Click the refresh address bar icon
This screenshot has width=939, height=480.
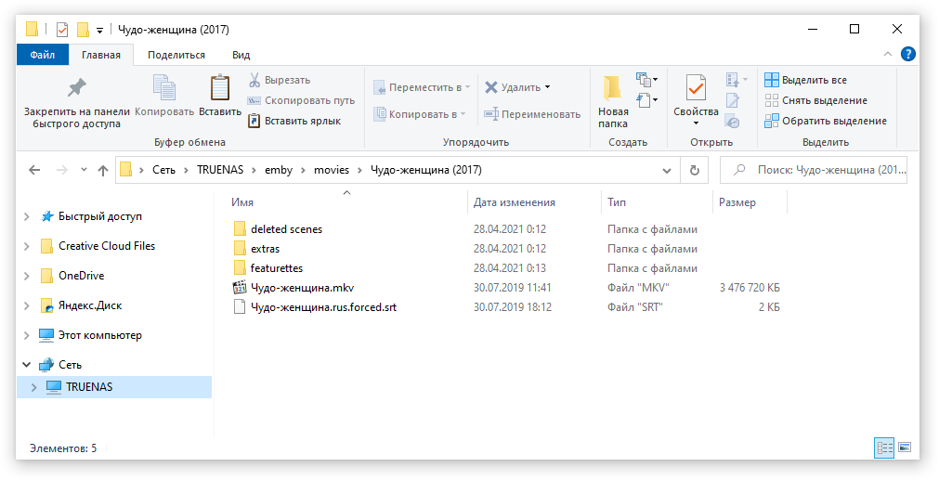click(694, 170)
